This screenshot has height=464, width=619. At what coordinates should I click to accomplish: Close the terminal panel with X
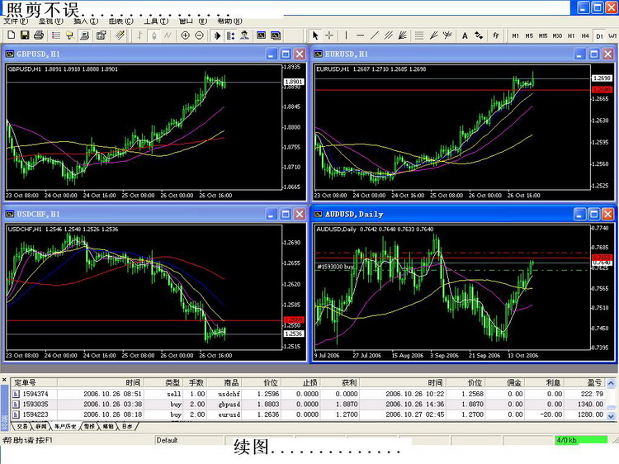[x=4, y=380]
